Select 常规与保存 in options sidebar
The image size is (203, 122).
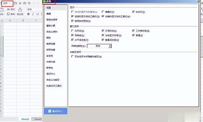coord(52,20)
